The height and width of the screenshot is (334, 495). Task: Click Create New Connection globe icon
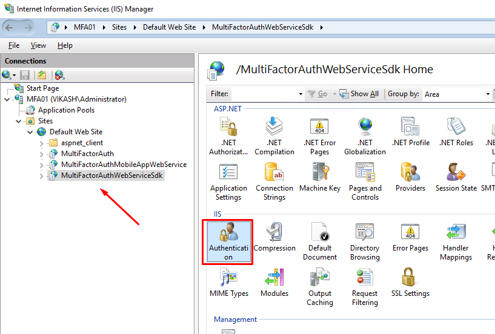(x=7, y=75)
